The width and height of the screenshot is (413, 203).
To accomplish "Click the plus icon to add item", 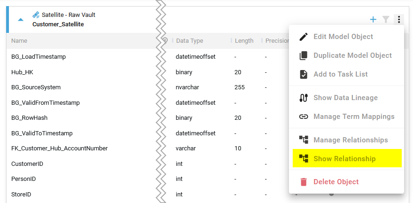I will pyautogui.click(x=373, y=19).
